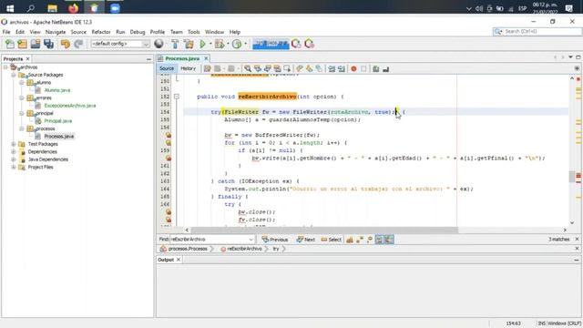Image resolution: width=583 pixels, height=328 pixels.
Task: Open the default config dropdown
Action: (146, 44)
